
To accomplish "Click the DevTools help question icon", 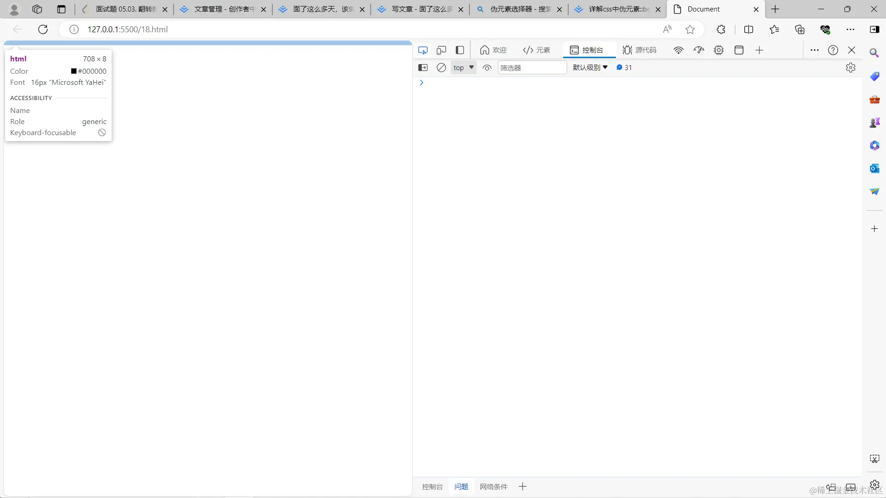I will tap(833, 50).
